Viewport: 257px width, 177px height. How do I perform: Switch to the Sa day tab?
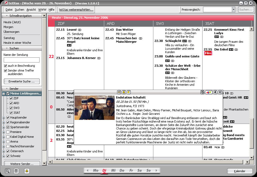(139, 170)
